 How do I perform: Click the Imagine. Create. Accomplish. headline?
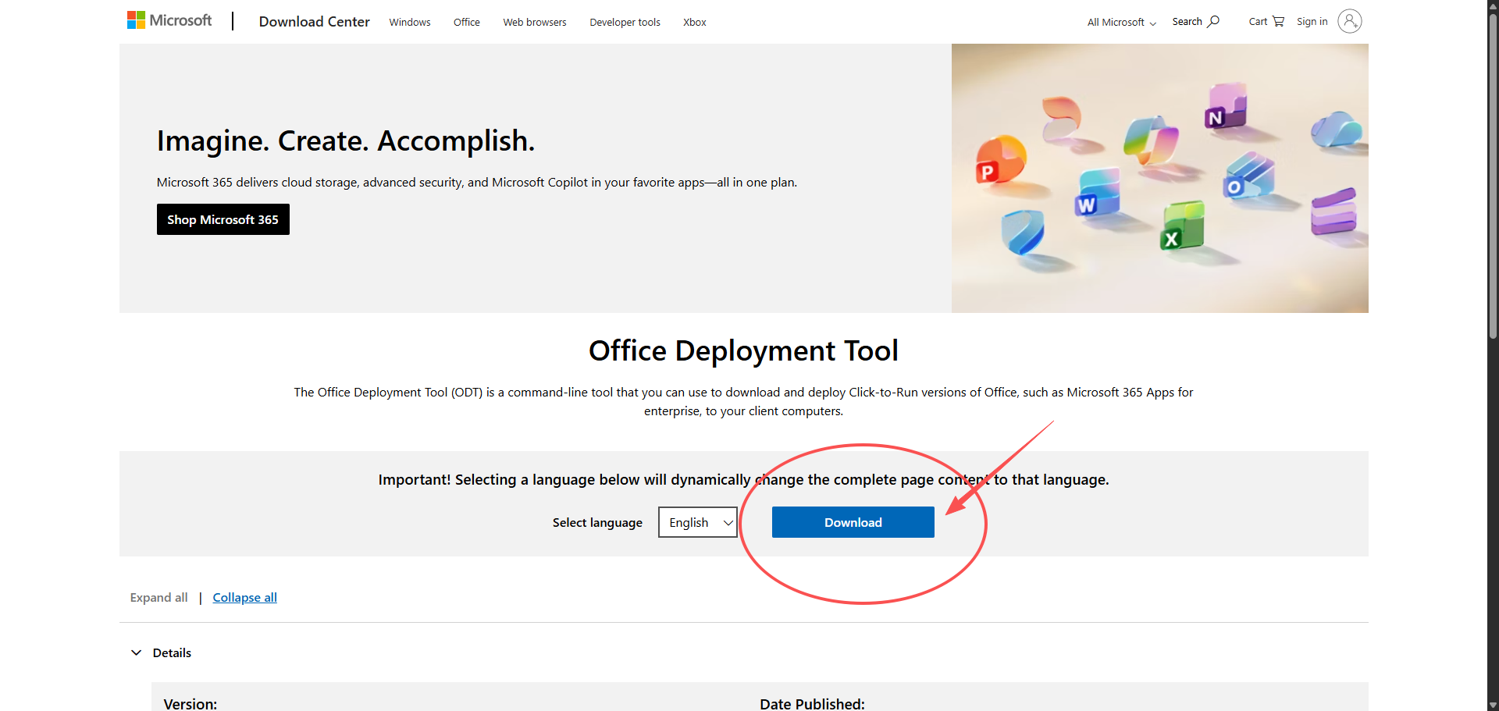346,141
